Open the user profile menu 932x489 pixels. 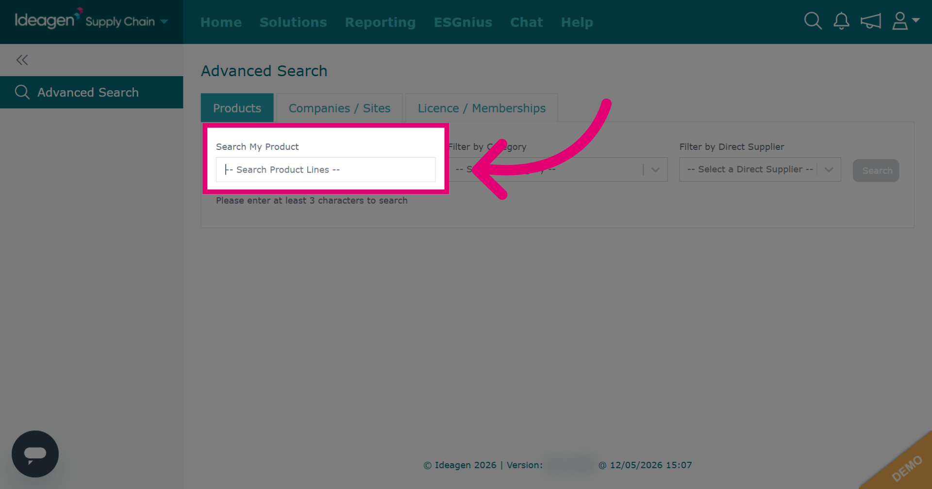click(x=905, y=21)
